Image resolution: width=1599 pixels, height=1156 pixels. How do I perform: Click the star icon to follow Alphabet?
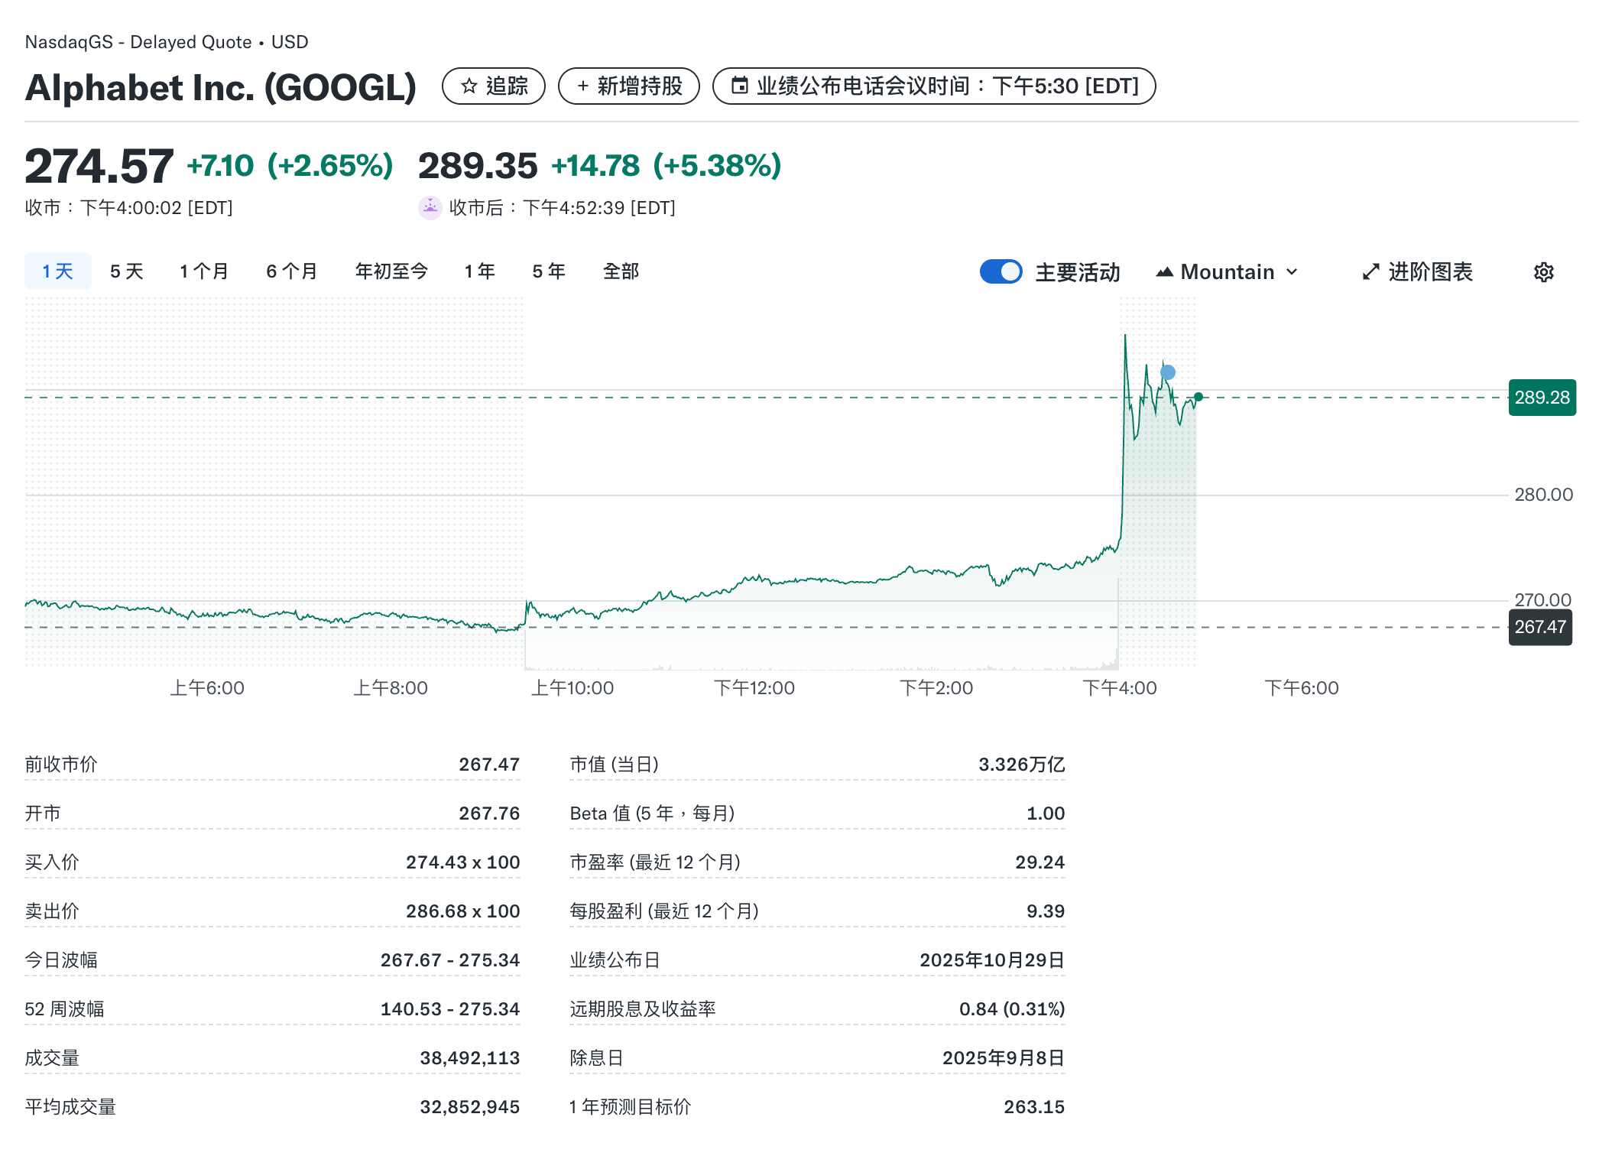click(469, 86)
